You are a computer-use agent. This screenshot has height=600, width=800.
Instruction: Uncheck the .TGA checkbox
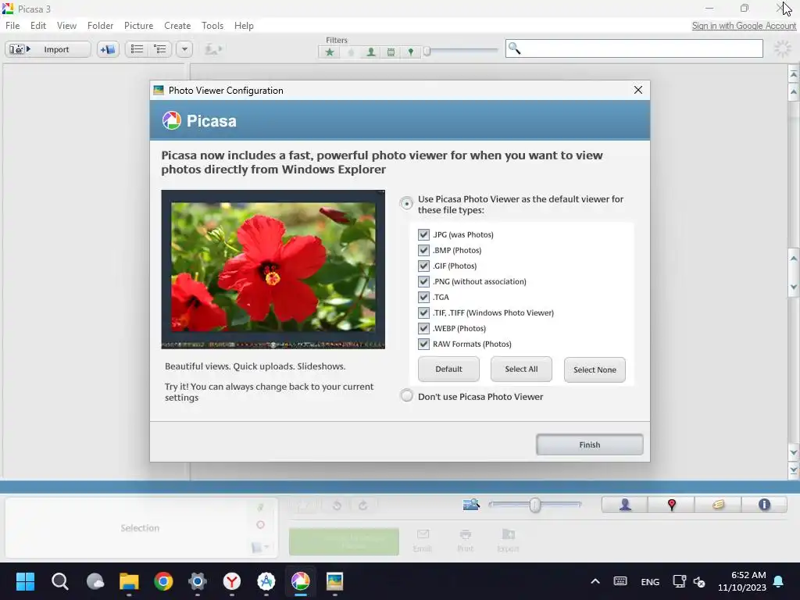(423, 297)
